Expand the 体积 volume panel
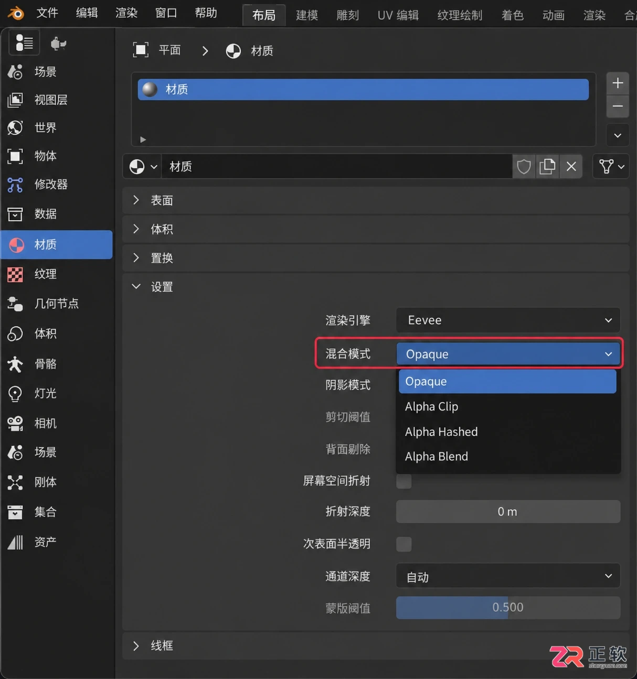Image resolution: width=637 pixels, height=679 pixels. pos(376,229)
